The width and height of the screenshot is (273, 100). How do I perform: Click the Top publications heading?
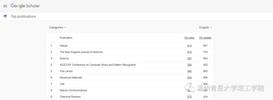coord(23,16)
